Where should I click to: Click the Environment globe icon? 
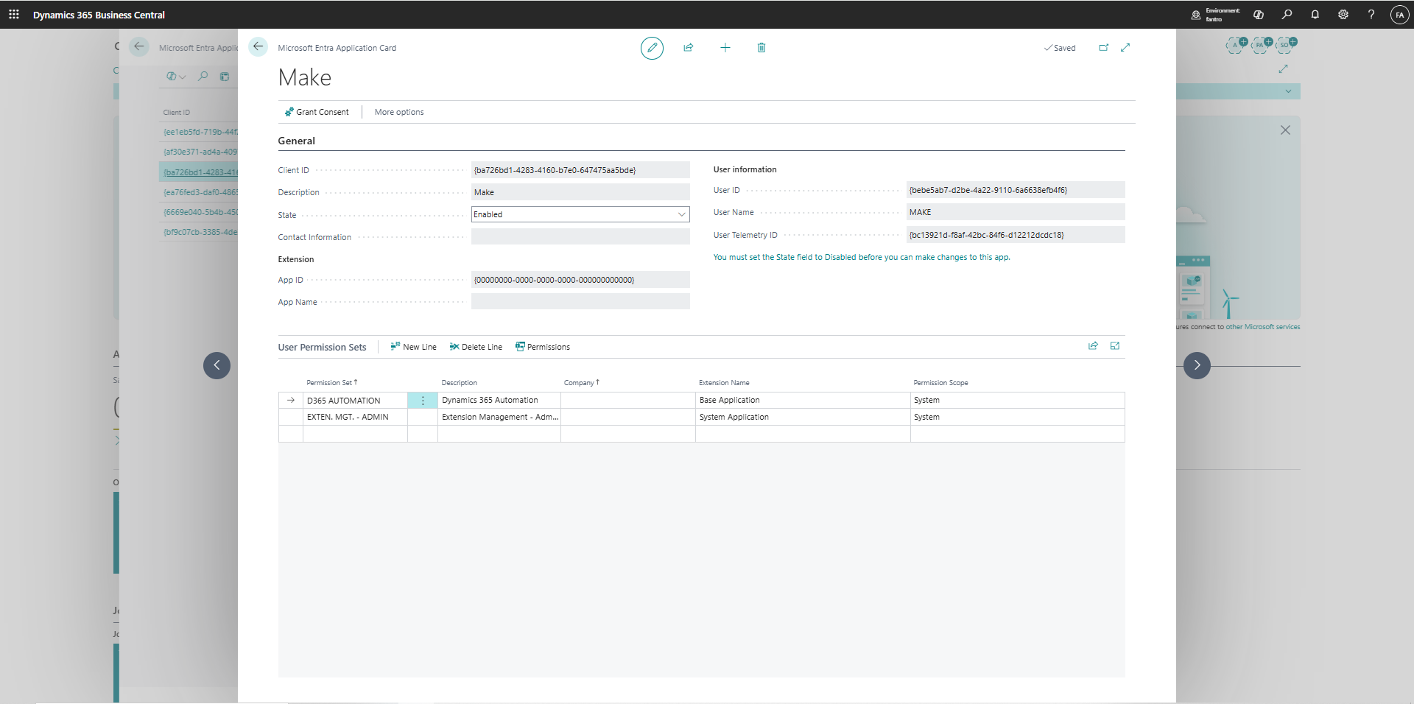coord(1196,15)
